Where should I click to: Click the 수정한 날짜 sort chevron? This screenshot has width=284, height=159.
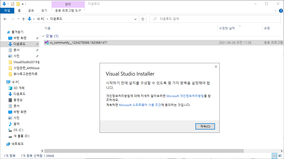point(240,26)
